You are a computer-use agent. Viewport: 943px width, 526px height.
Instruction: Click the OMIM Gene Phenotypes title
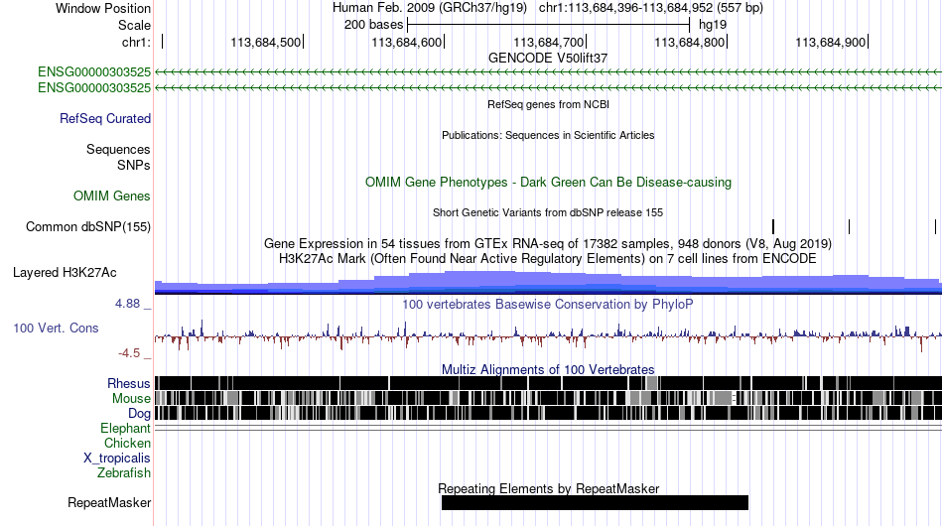pyautogui.click(x=548, y=183)
